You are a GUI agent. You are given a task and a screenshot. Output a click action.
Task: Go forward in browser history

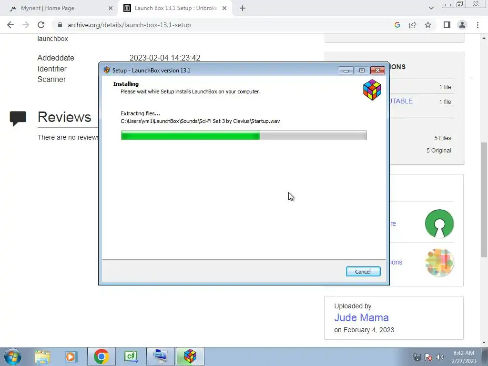[26, 25]
